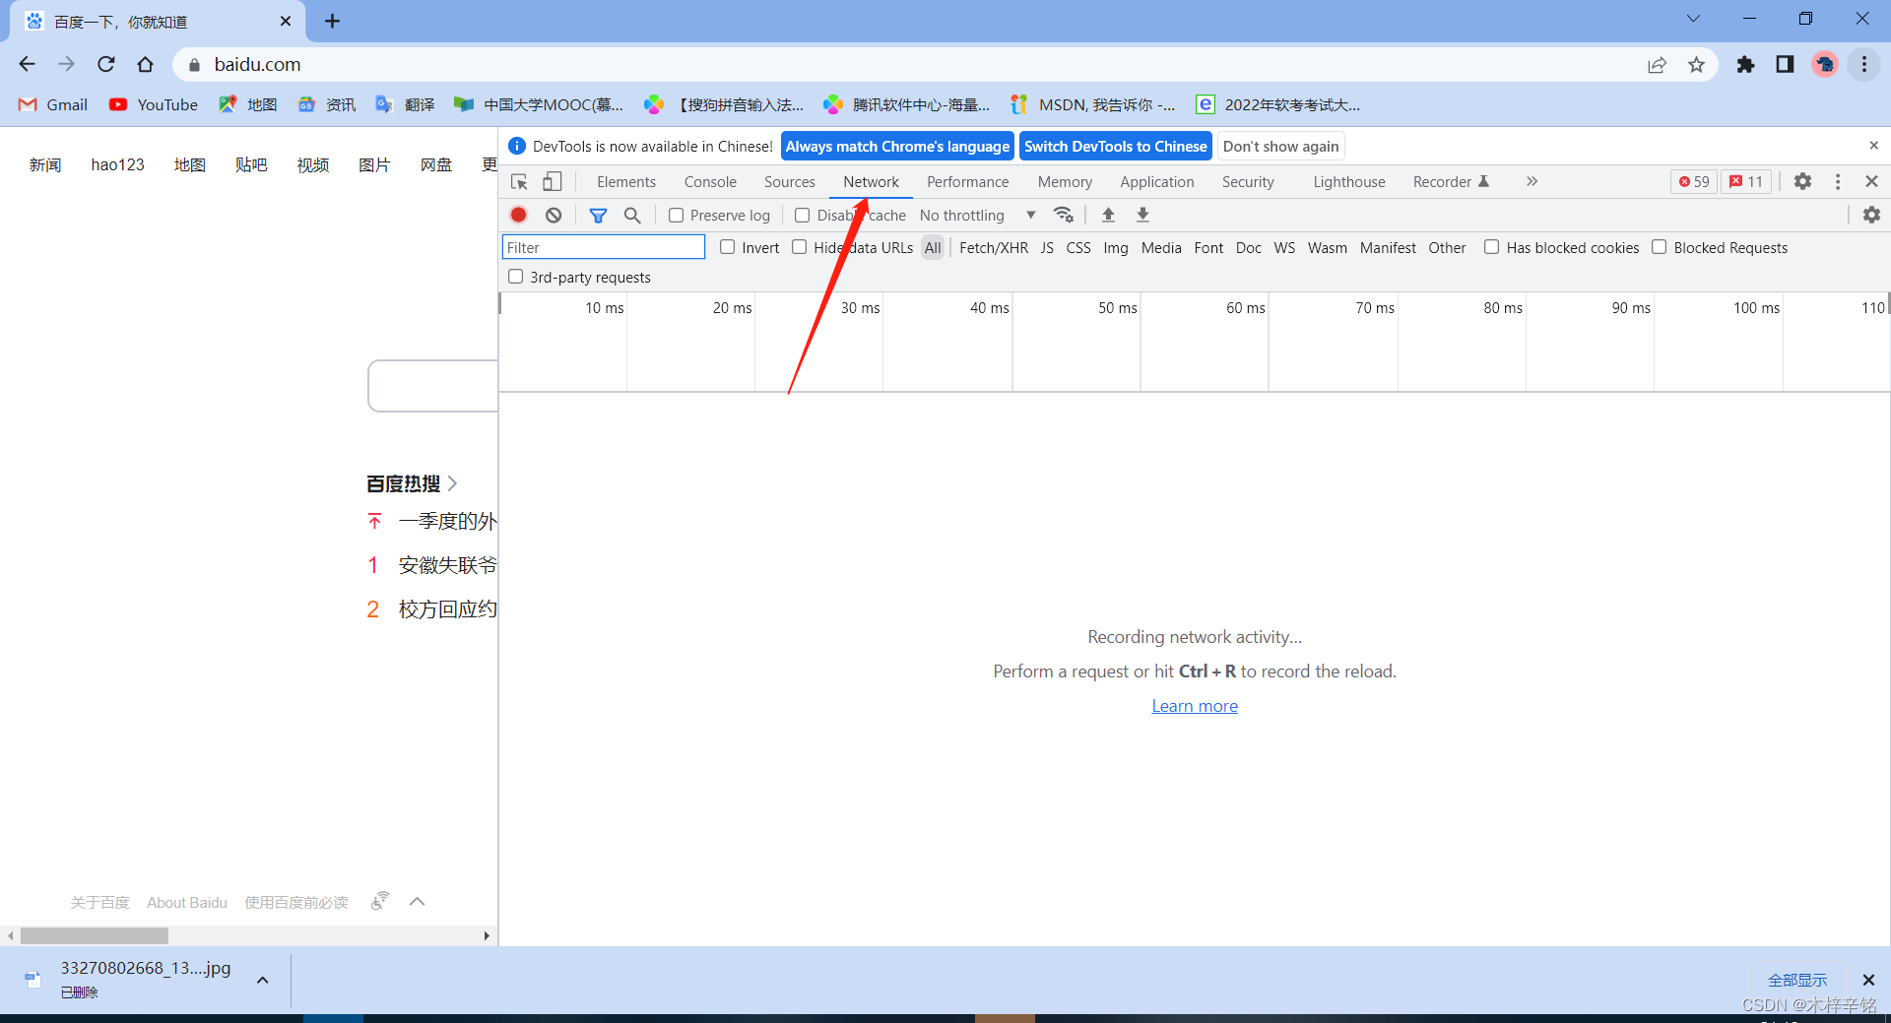Open DevTools main settings gear
Image resolution: width=1891 pixels, height=1023 pixels.
point(1802,181)
